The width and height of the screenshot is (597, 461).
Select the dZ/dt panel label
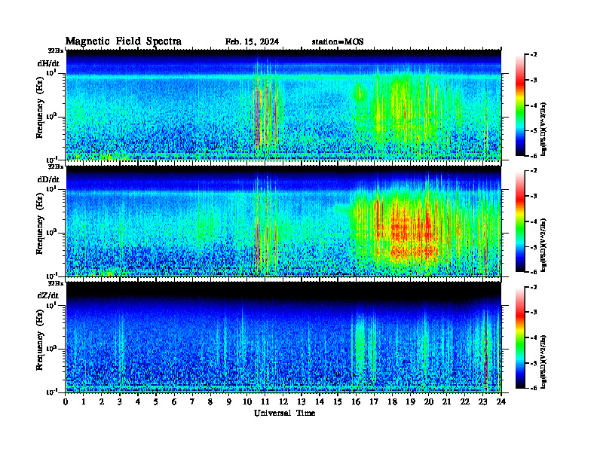pos(48,295)
